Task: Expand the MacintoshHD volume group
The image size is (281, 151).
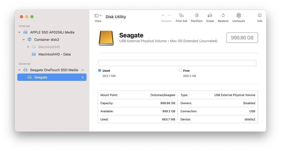Action: (28, 47)
